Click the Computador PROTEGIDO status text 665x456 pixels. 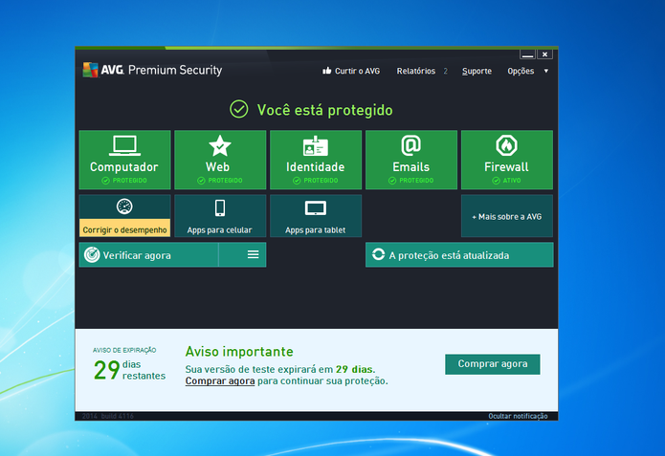pyautogui.click(x=129, y=180)
